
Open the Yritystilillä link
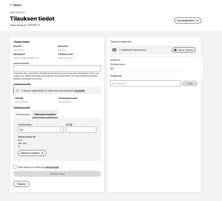79,91
